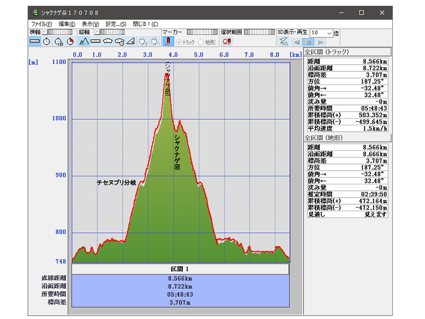Viewport: 425px width, 319px height.
Task: Toggle the small checkbox beside 横軸
Action: 44,32
